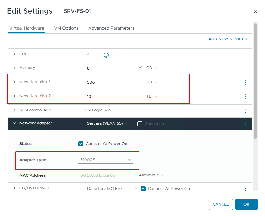Open Servers (VLAN 55) network dropdown
The height and width of the screenshot is (217, 265).
[x=107, y=123]
